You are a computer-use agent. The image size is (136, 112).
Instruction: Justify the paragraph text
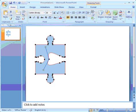point(79,17)
